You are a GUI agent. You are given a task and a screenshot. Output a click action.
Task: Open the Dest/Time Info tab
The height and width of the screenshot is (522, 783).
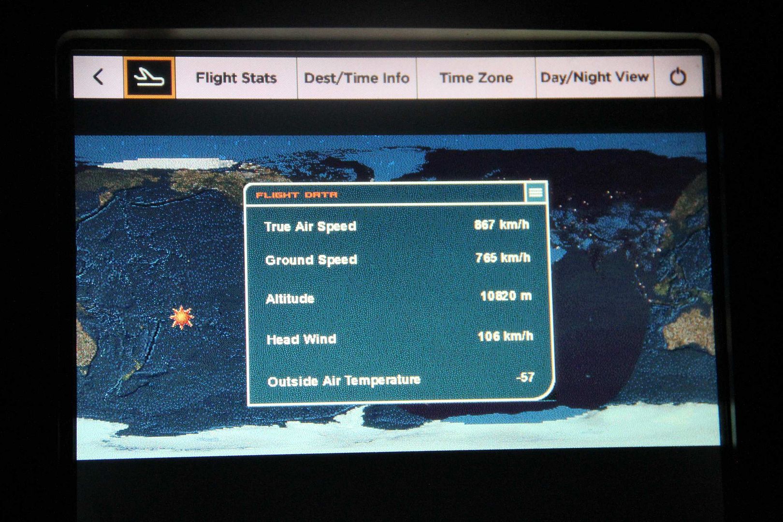click(x=357, y=78)
